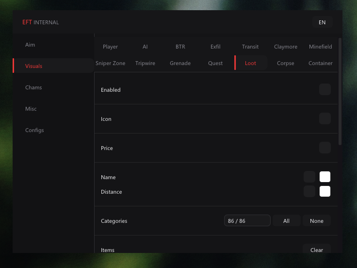Select the Minefield tab

tap(320, 47)
